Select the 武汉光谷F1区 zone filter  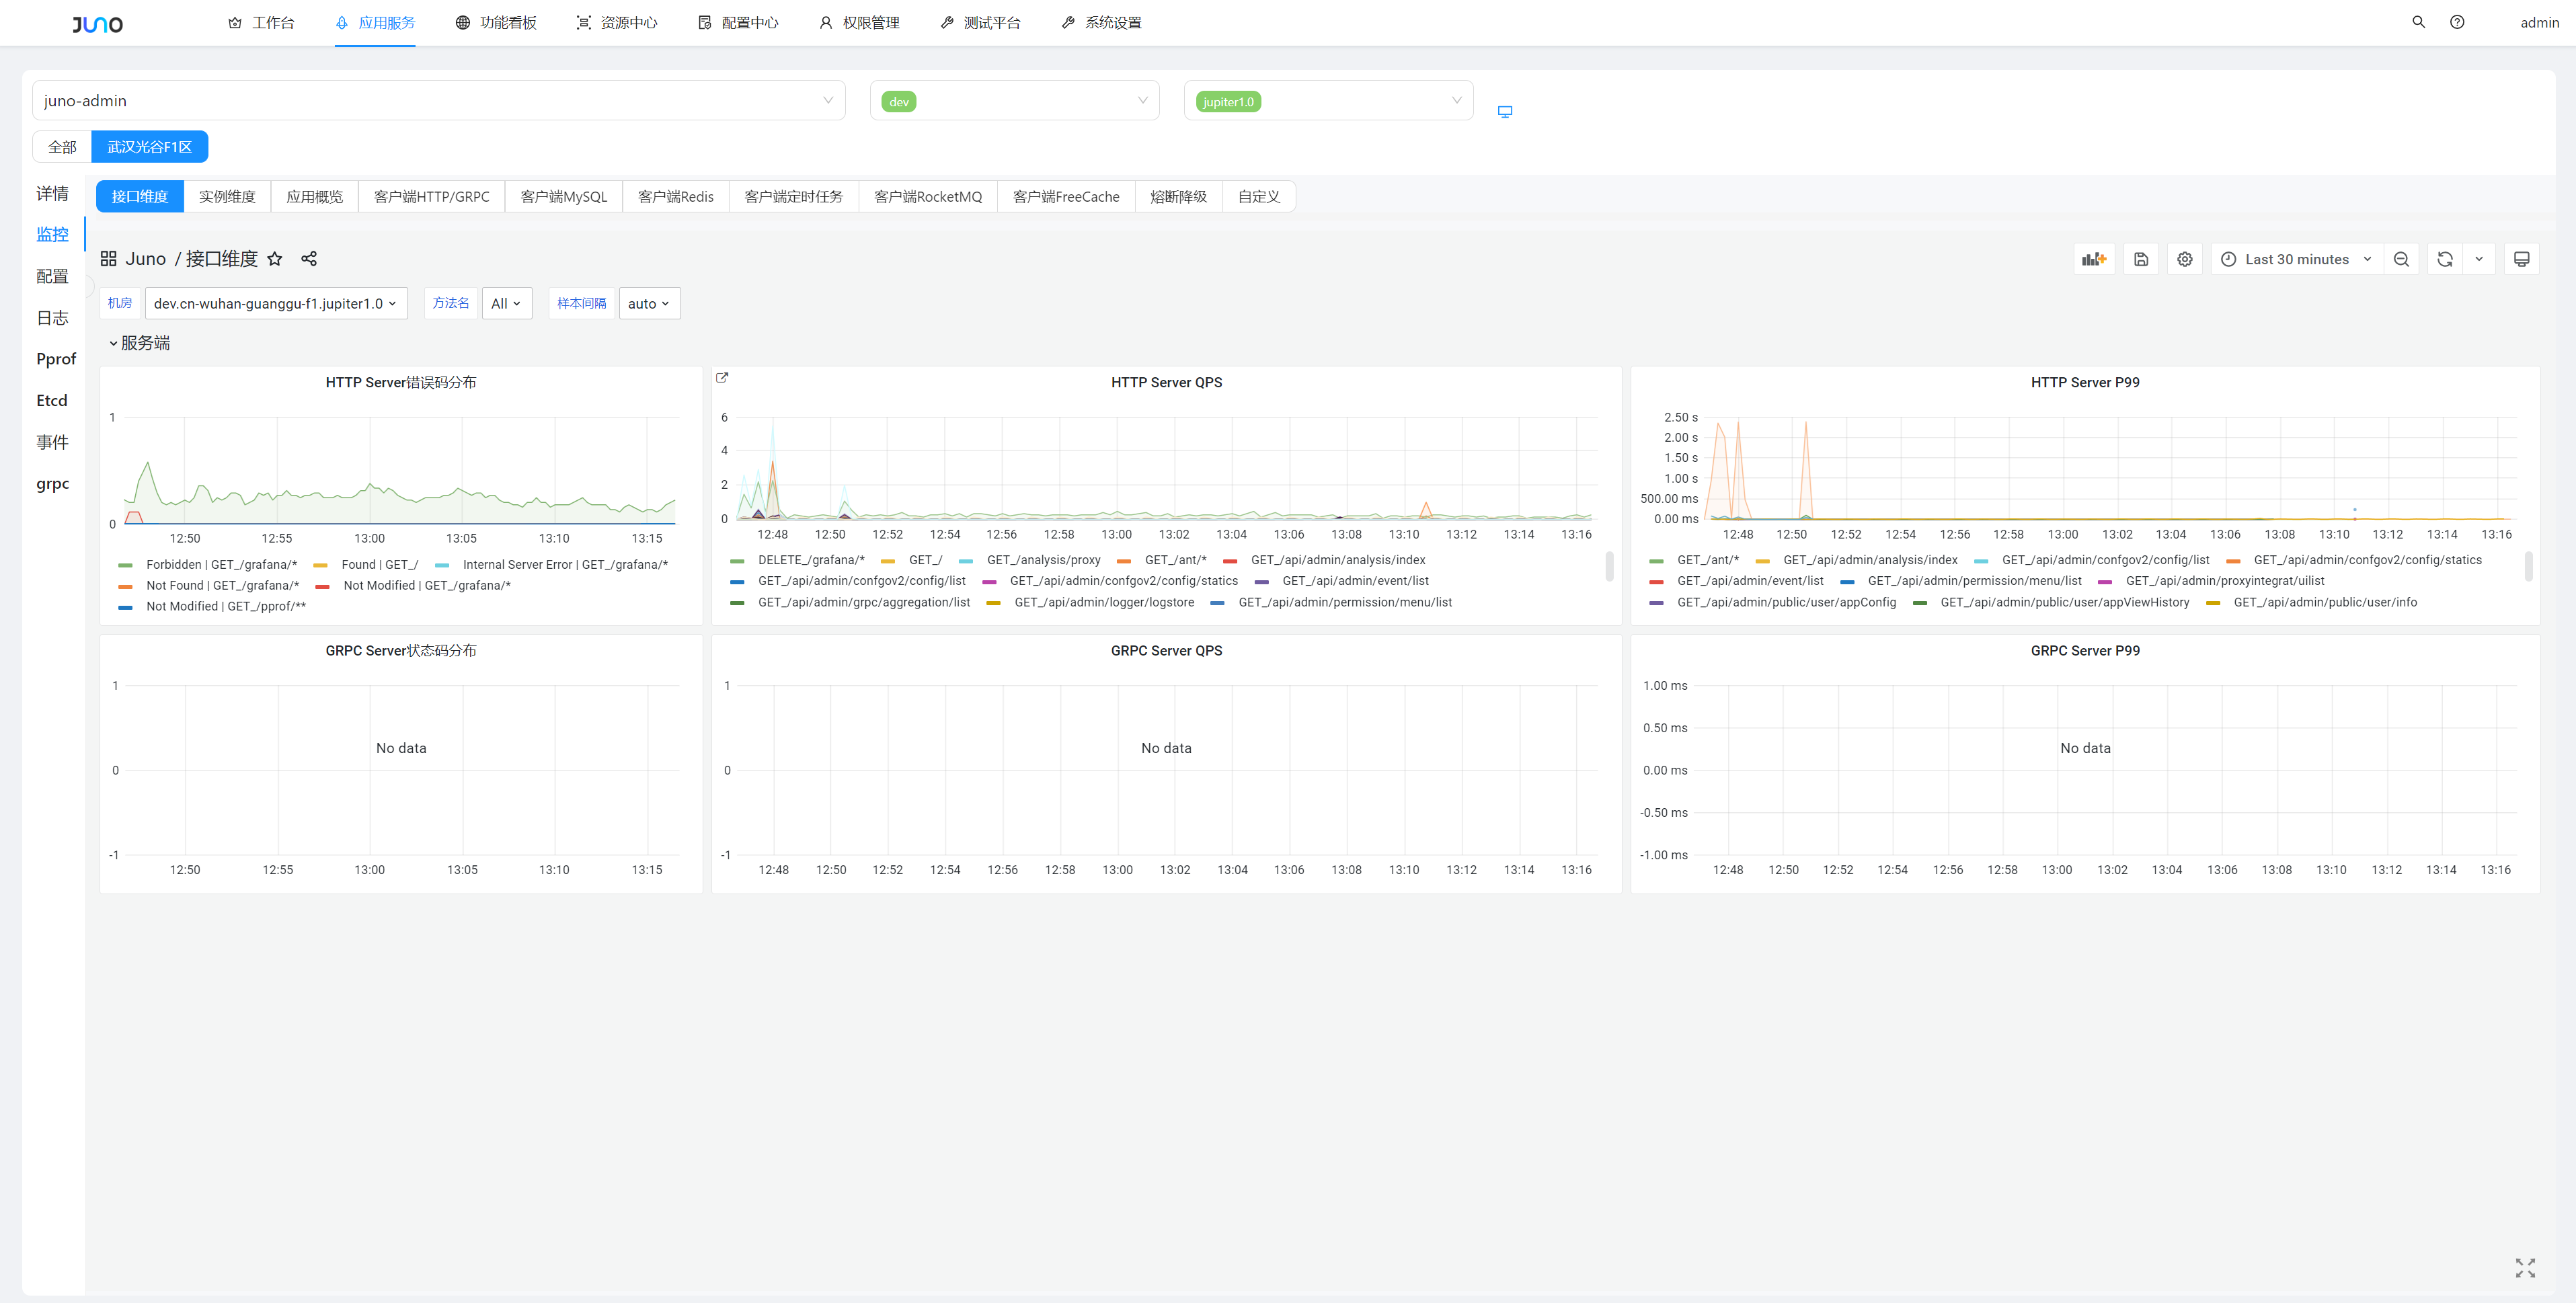[x=149, y=147]
